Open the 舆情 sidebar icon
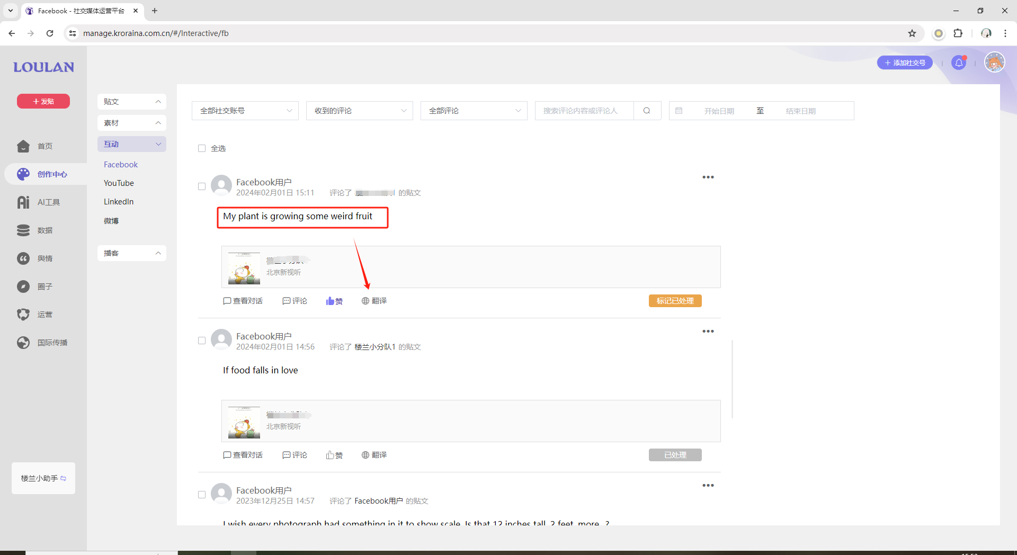This screenshot has height=555, width=1017. click(23, 258)
